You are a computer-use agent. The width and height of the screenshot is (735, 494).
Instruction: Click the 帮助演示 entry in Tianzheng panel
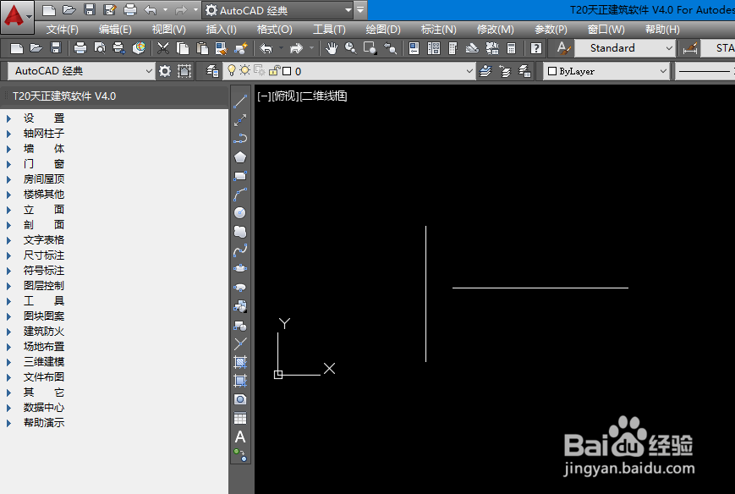pos(44,423)
